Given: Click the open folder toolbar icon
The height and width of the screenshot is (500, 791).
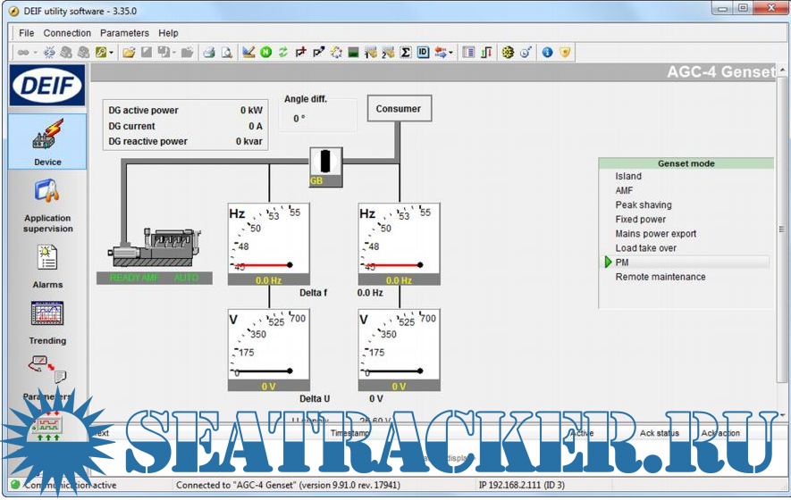Looking at the screenshot, I should click(129, 53).
